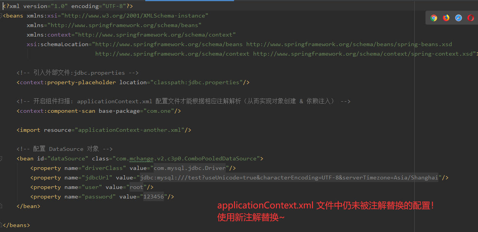The width and height of the screenshot is (478, 232).
Task: Click the jdbc:mysql:///test connection URL value
Action: [289, 178]
